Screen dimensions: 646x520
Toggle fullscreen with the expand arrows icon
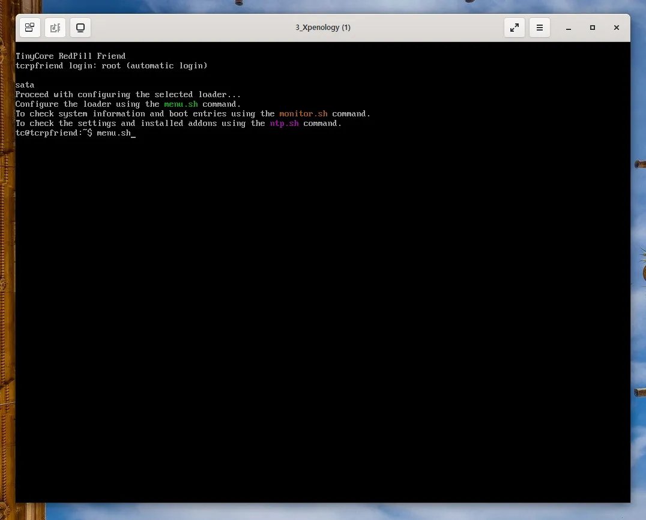point(514,27)
